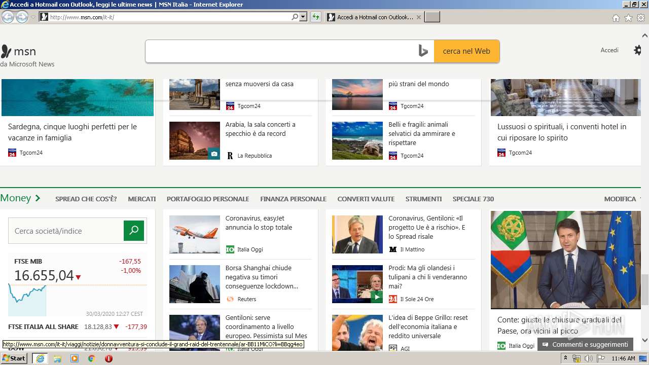
Task: Open the FTSE ITALIA ALL SHARE row
Action: pyautogui.click(x=78, y=326)
